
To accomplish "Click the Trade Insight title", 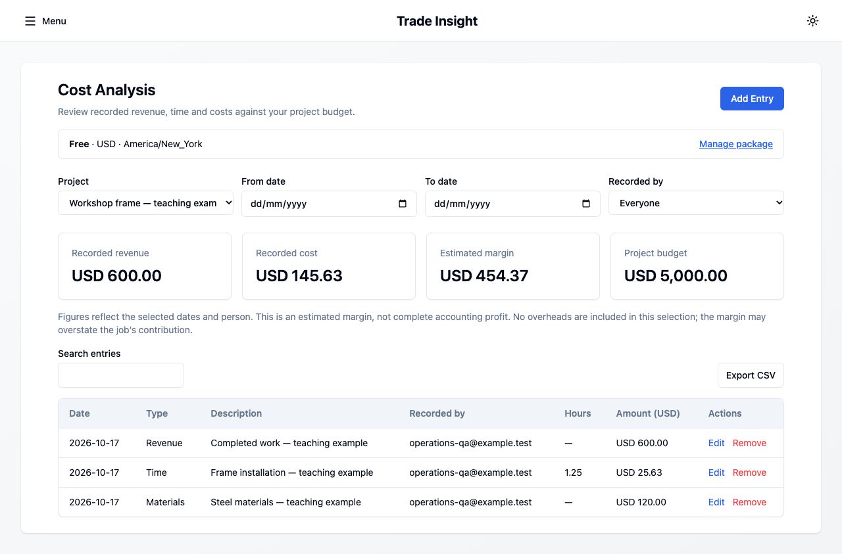I will (437, 21).
